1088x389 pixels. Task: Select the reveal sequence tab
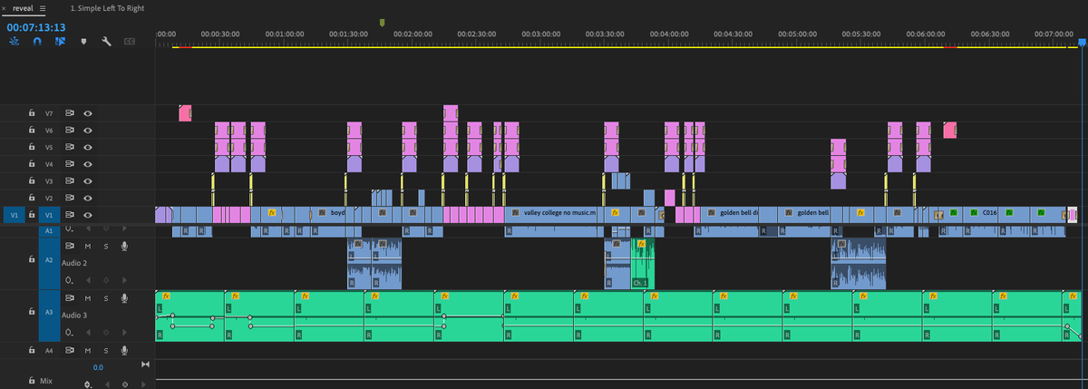click(x=22, y=8)
